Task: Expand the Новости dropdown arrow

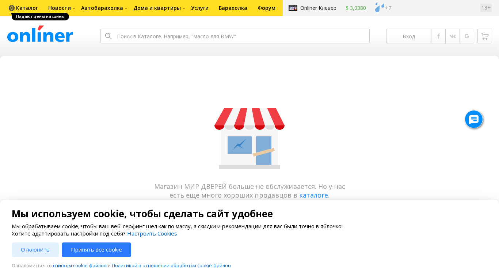Action: [x=74, y=8]
